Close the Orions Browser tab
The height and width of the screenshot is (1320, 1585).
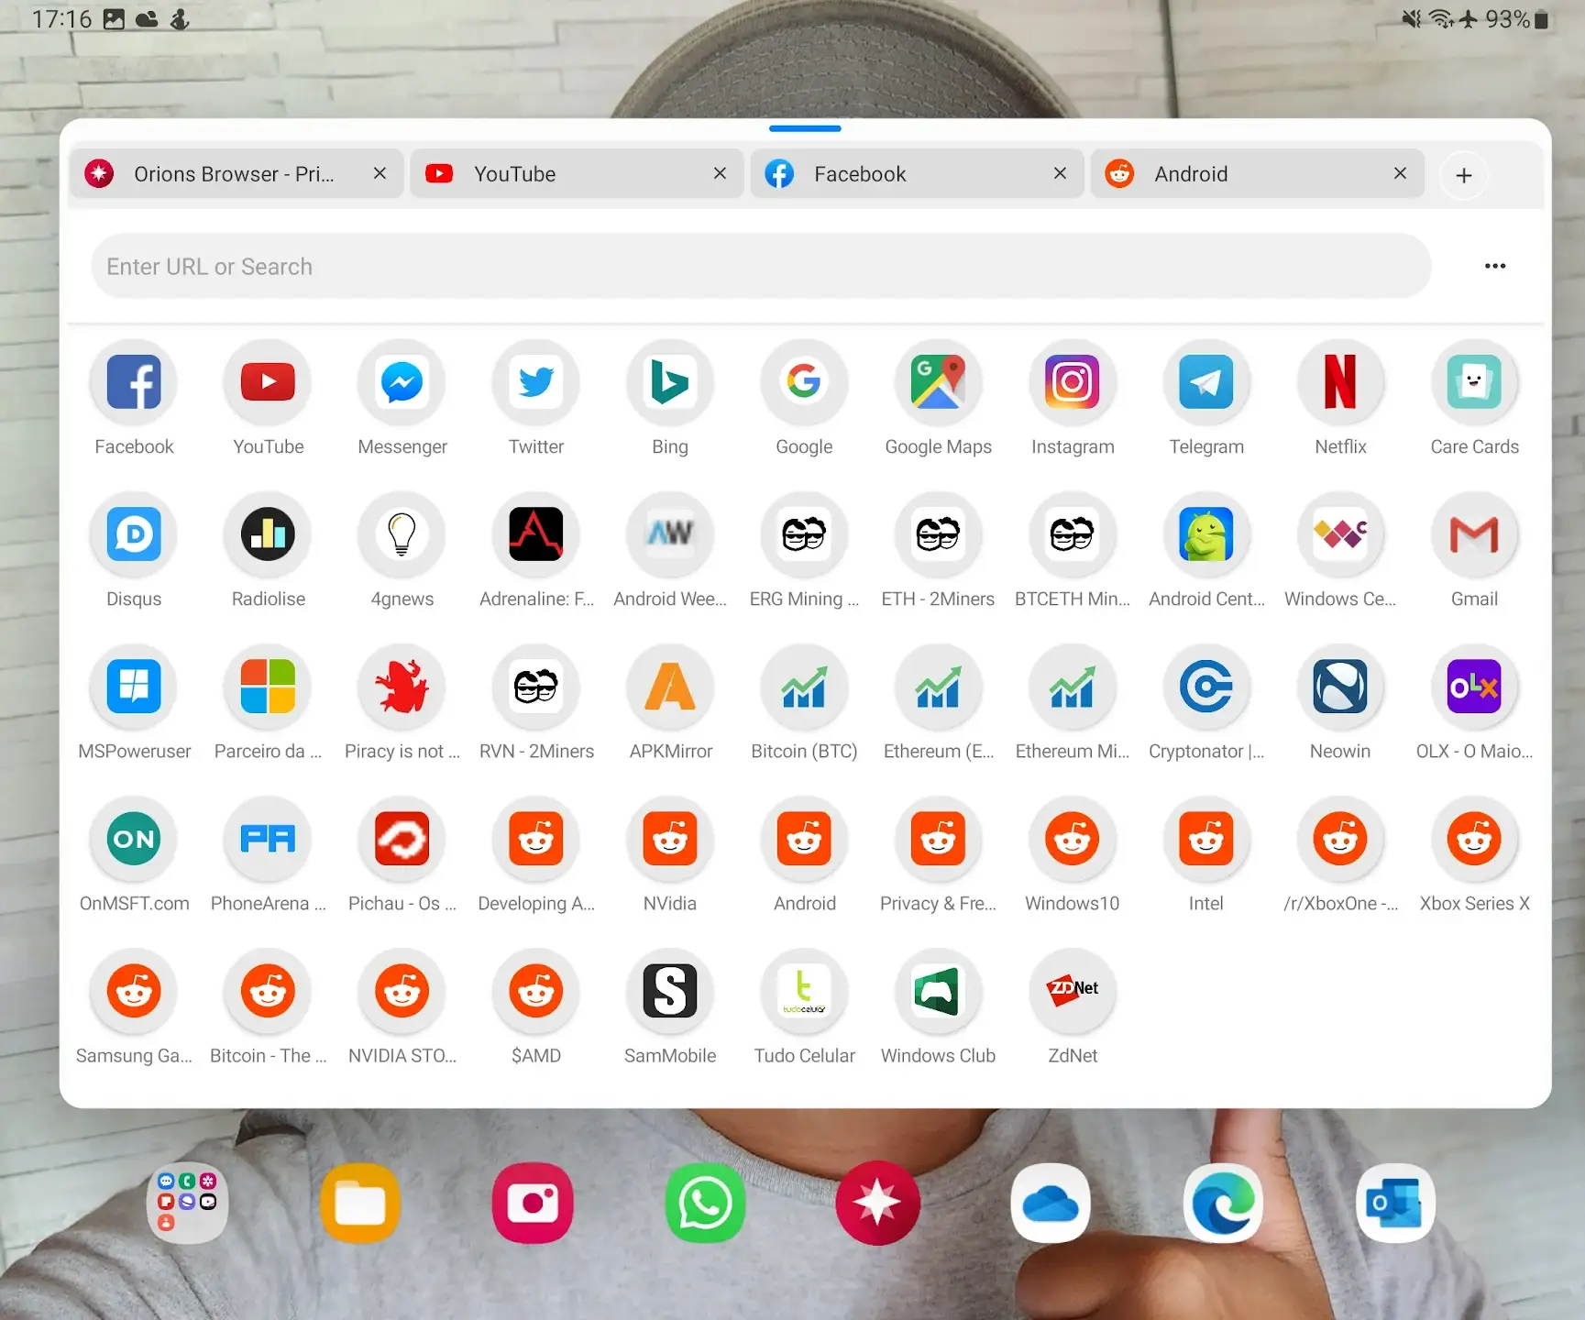[380, 173]
